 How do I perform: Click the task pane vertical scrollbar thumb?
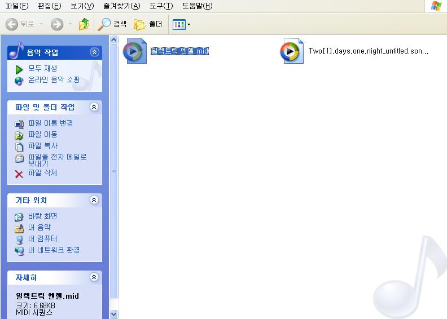click(114, 171)
